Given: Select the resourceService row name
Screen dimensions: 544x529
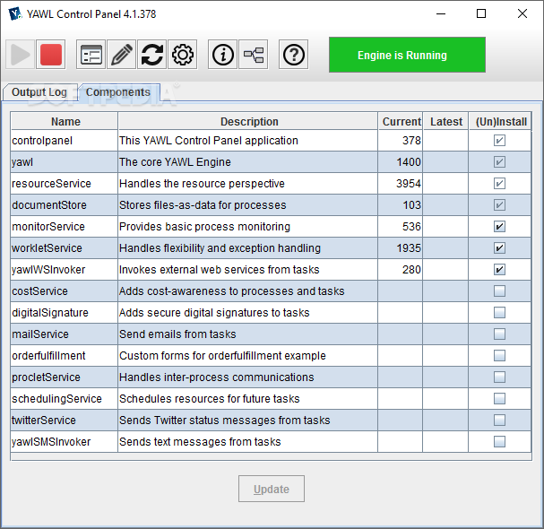Looking at the screenshot, I should (65, 184).
